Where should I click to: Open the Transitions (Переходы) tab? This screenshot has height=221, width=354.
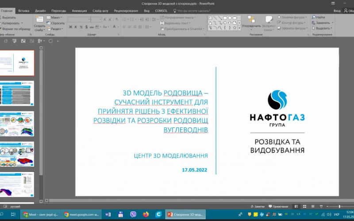click(58, 11)
